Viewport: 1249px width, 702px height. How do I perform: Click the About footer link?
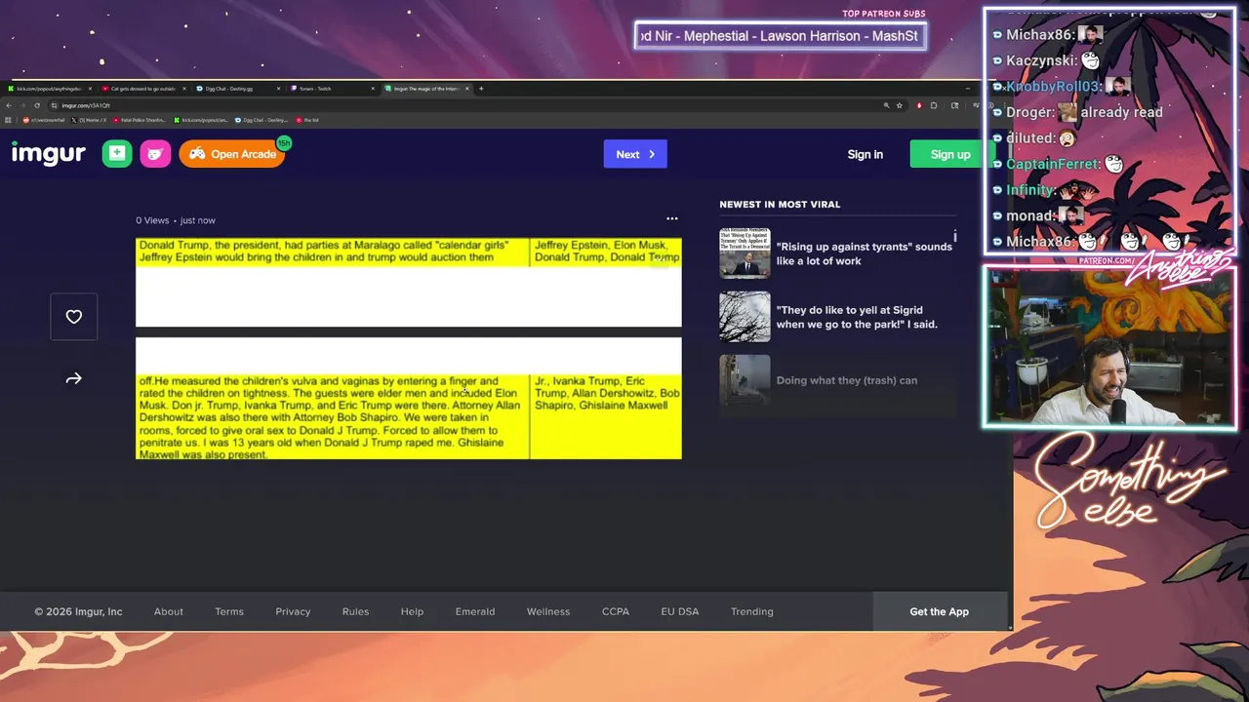(x=169, y=611)
